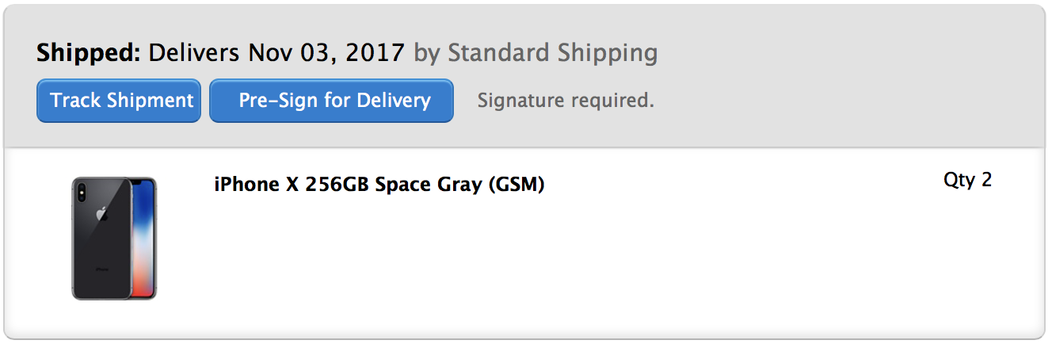Open the iPhone X 256GB Space Gray title
The image size is (1052, 344).
[379, 185]
